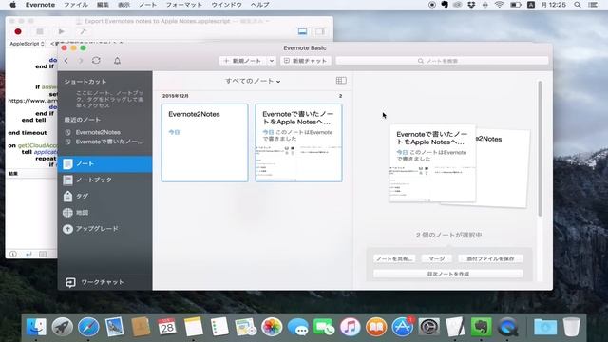
Task: Open App Store in the Dock
Action: pos(403,327)
